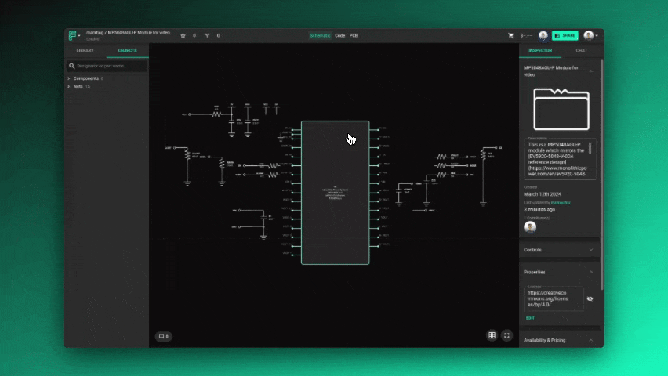Collapse the Availability & Pricing section
The height and width of the screenshot is (376, 668).
[x=591, y=340]
